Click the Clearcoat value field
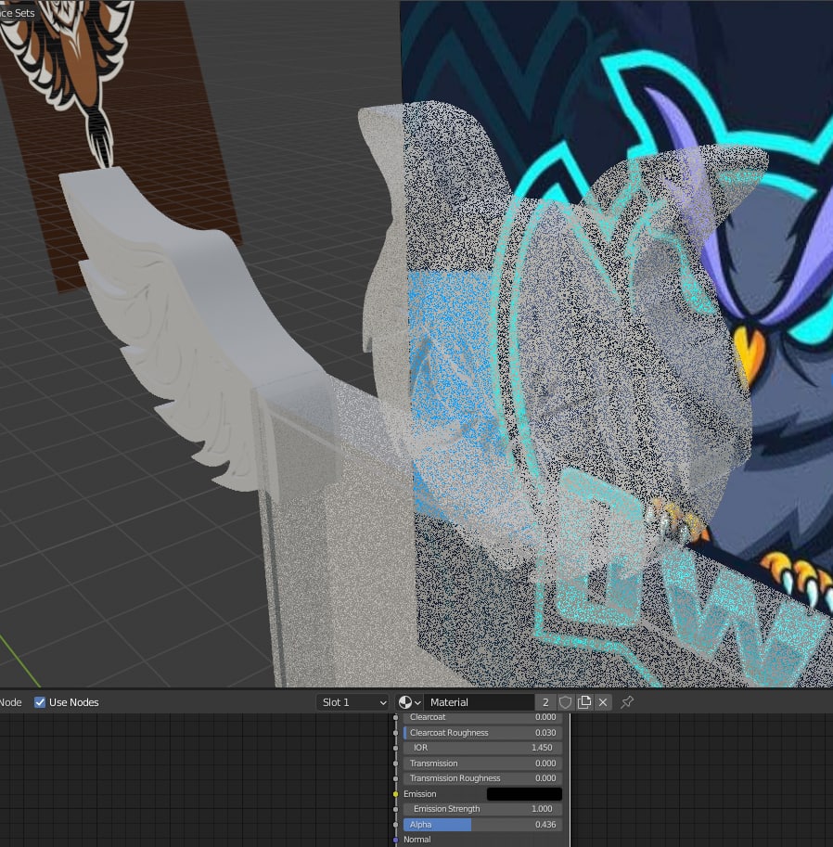 pos(483,717)
